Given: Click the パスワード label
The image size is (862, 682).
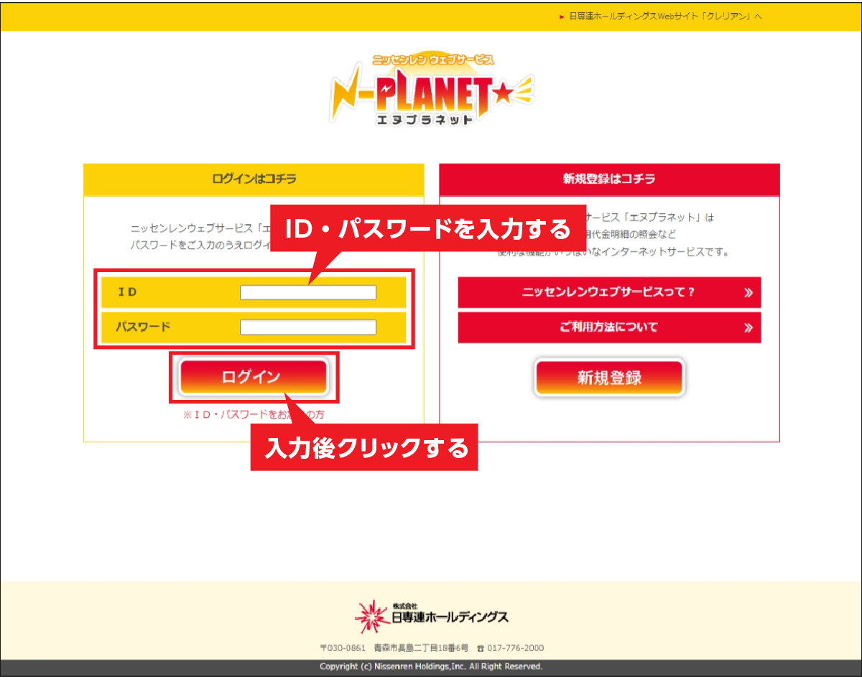Looking at the screenshot, I should pos(144,327).
